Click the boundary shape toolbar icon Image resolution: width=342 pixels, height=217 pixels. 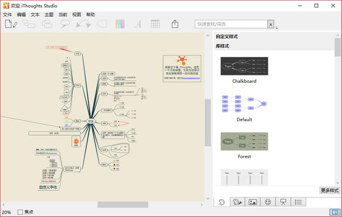(101, 24)
